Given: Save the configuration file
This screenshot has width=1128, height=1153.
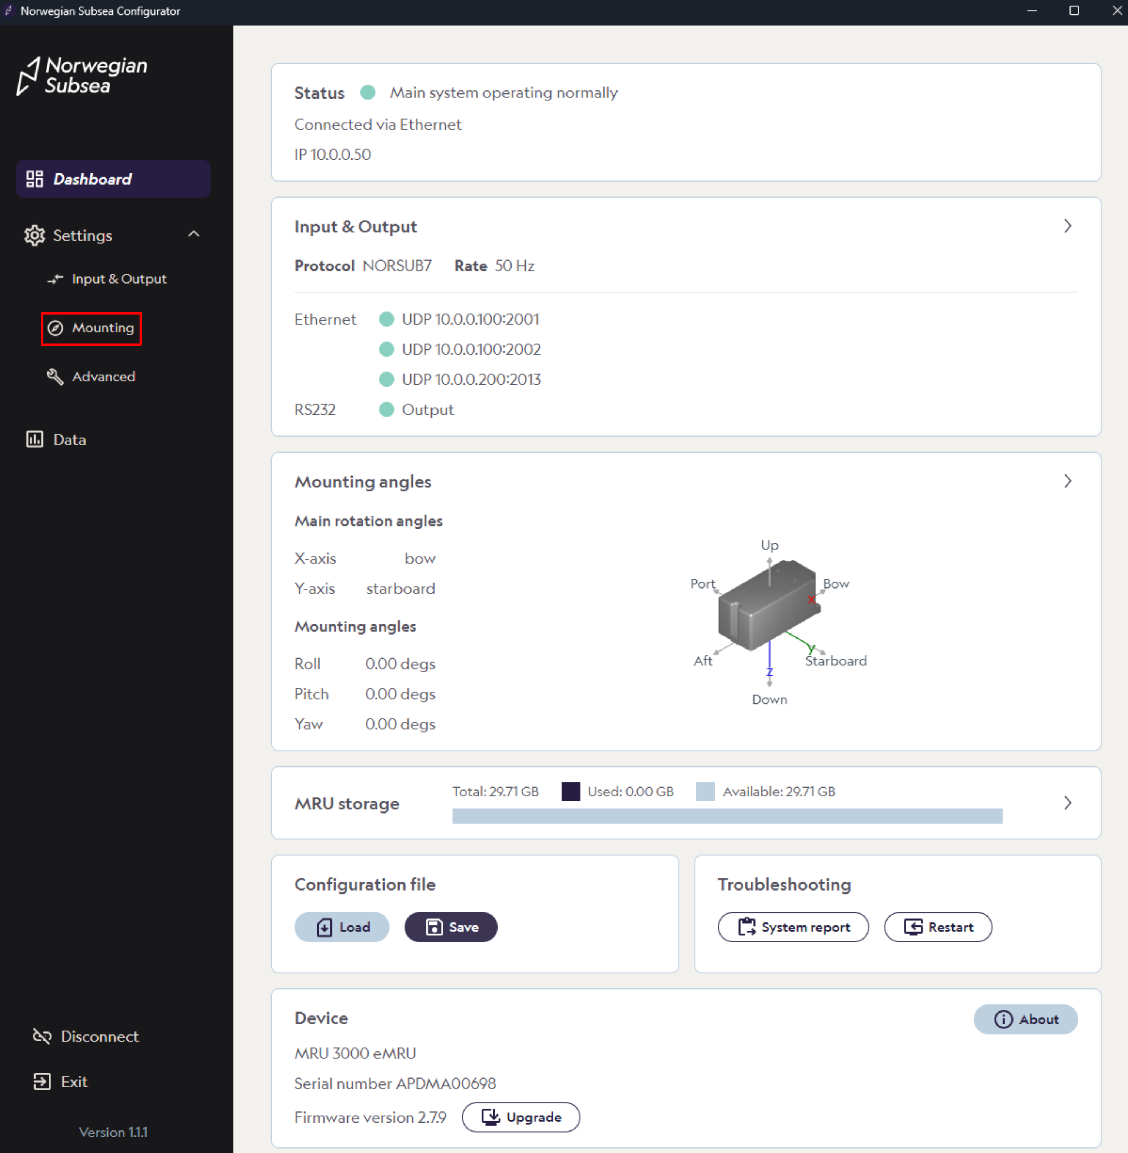Looking at the screenshot, I should pyautogui.click(x=451, y=927).
